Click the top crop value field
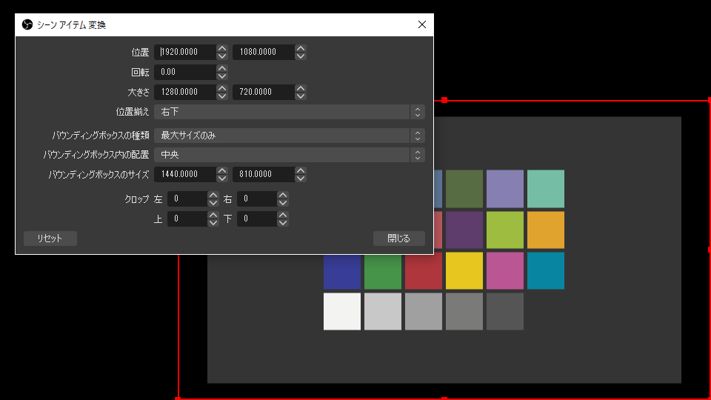Screen dimensions: 711x400 pos(187,219)
